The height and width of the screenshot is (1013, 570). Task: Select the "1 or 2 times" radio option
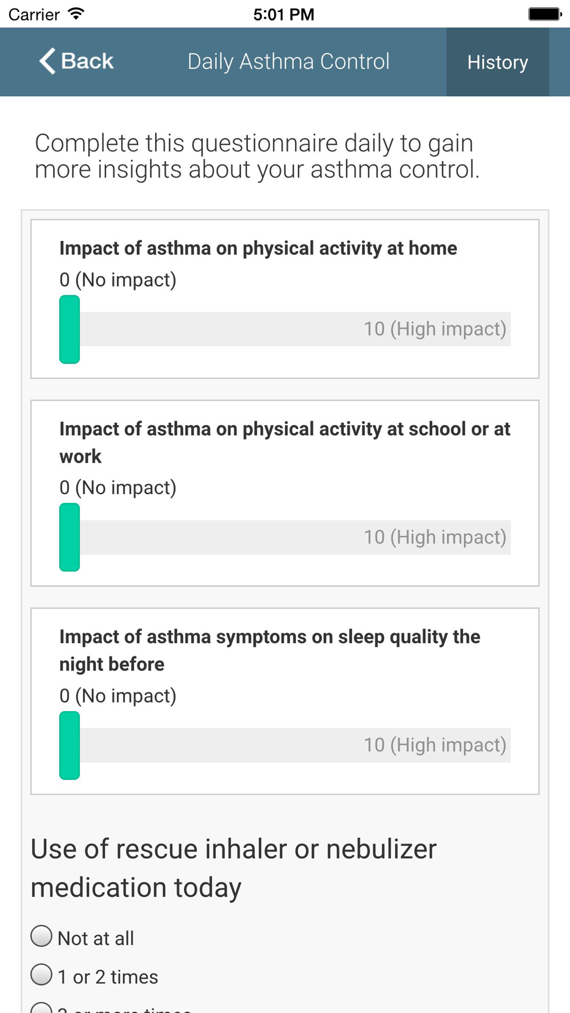[x=42, y=975]
